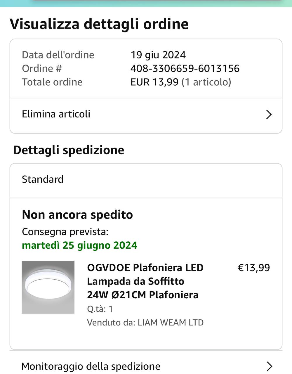Image resolution: width=292 pixels, height=374 pixels.
Task: Open the chevron next to Elimina articoli
Action: point(269,114)
